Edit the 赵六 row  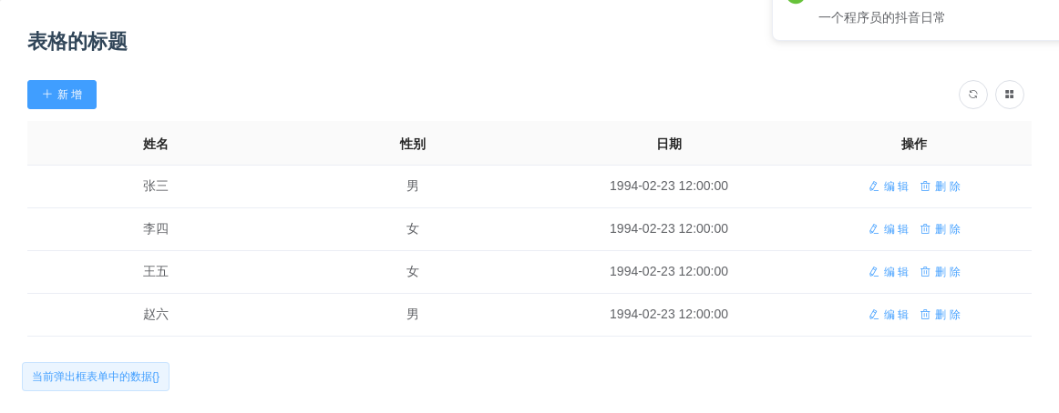[x=889, y=315]
